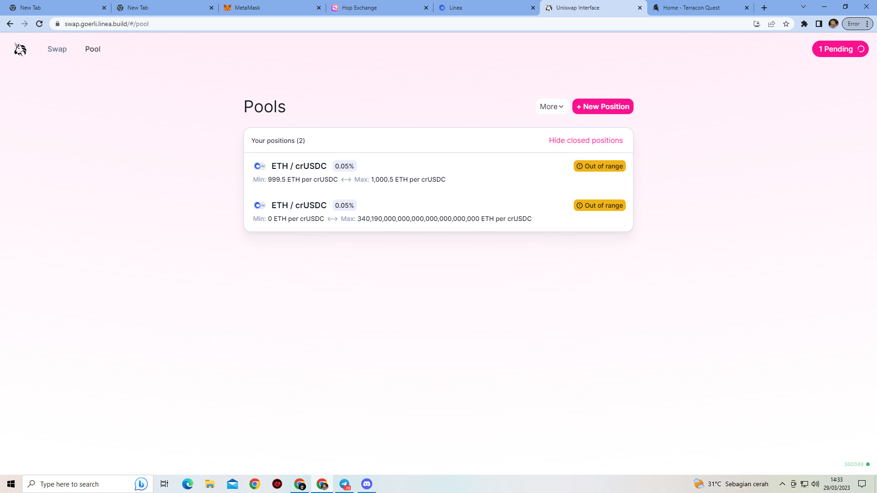Click the swap-arrows icon in first position range
877x493 pixels.
[346, 180]
